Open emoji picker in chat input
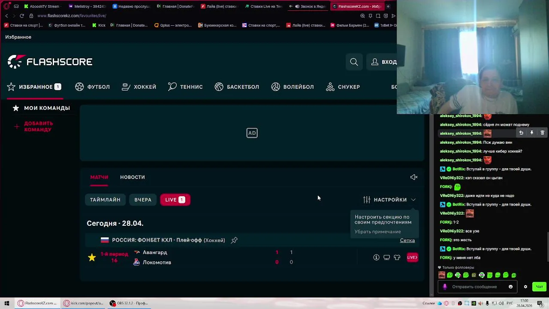The height and width of the screenshot is (309, 549). pos(510,287)
